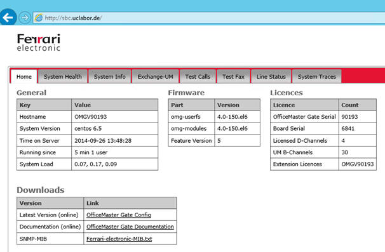The image size is (385, 252).
Task: Click the Running since key cell
Action: (x=44, y=152)
